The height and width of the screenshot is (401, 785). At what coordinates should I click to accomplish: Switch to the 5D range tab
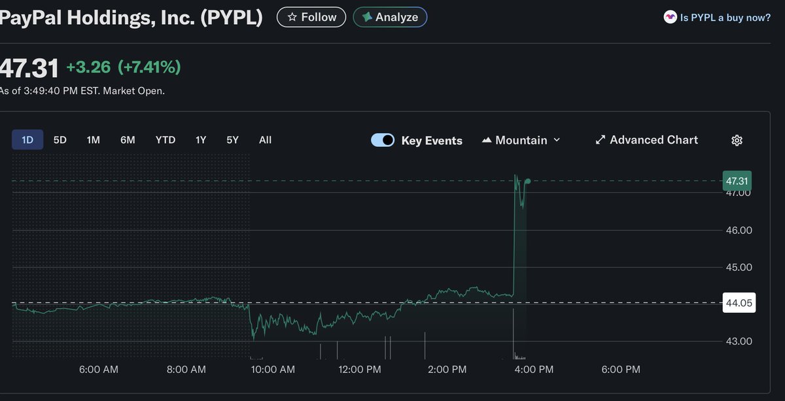tap(60, 140)
